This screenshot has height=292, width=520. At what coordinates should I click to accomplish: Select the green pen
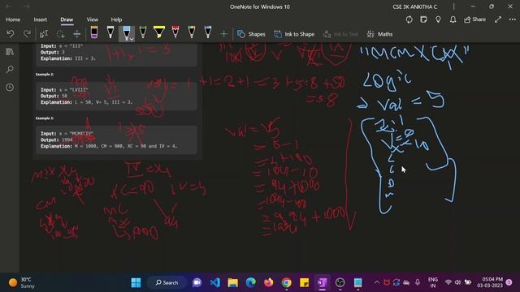(x=143, y=32)
